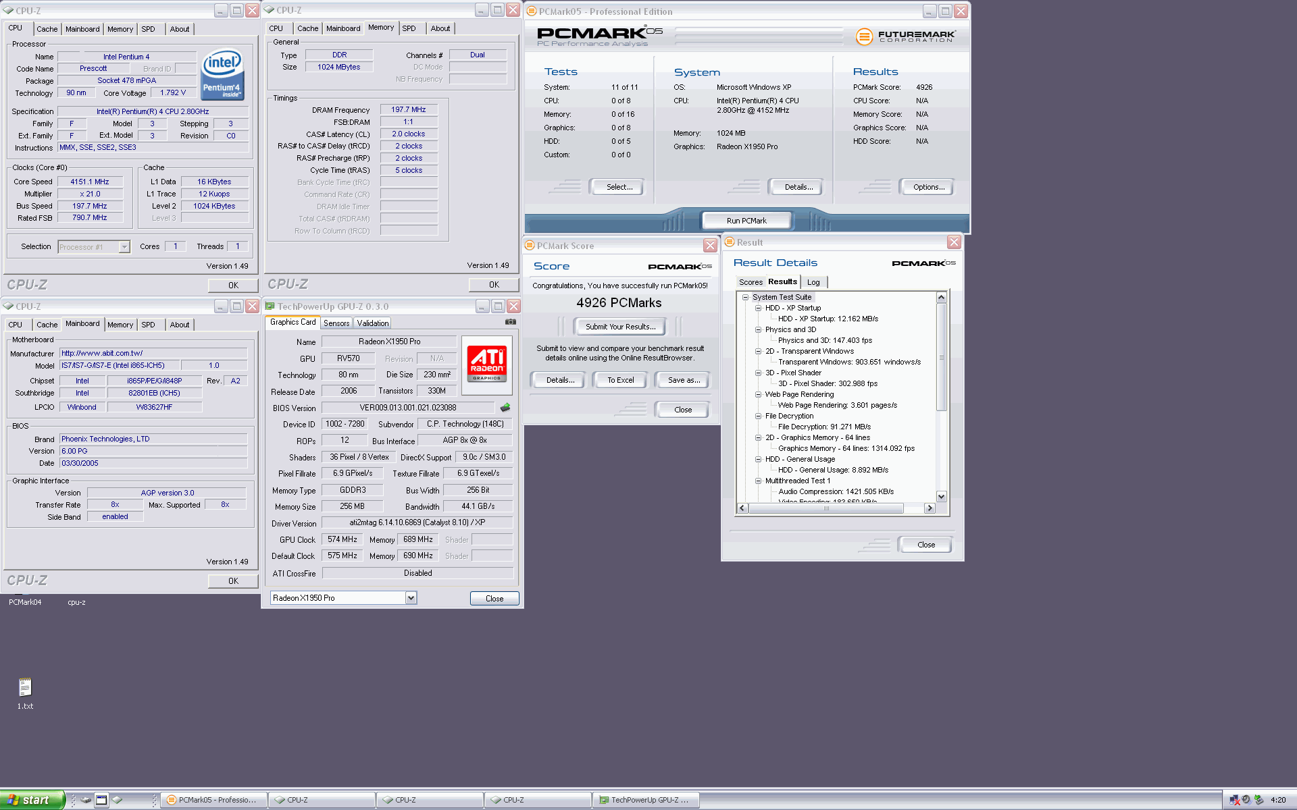Click the drive-shaped quick launch icon
The image size is (1297, 810).
pos(86,800)
